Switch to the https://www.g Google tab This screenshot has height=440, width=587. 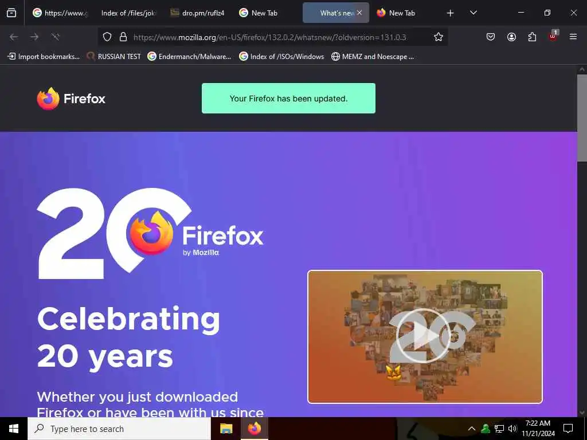(x=60, y=13)
